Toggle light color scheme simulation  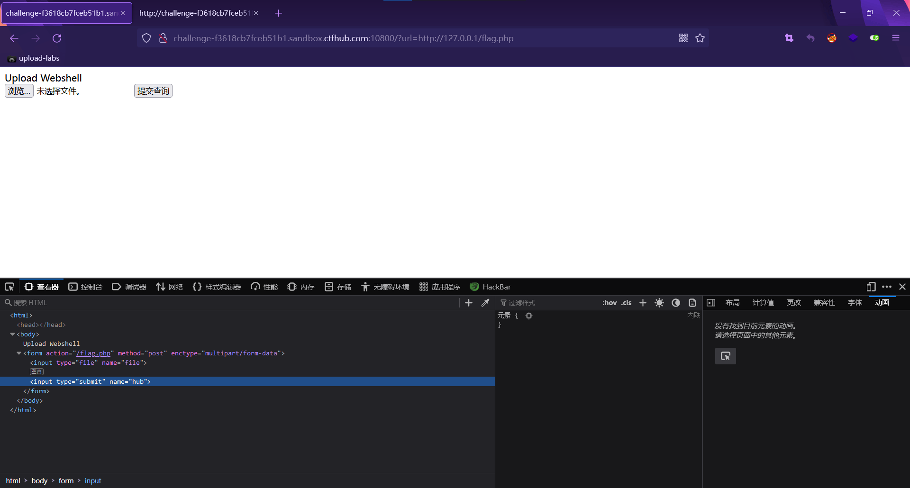(x=659, y=303)
